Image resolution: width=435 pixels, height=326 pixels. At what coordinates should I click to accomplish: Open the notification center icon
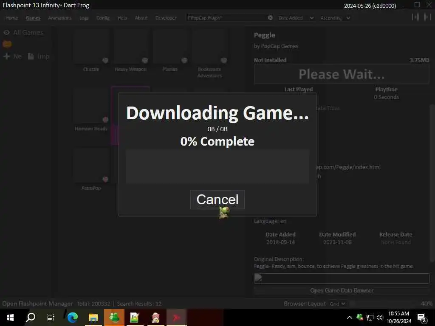point(422,318)
